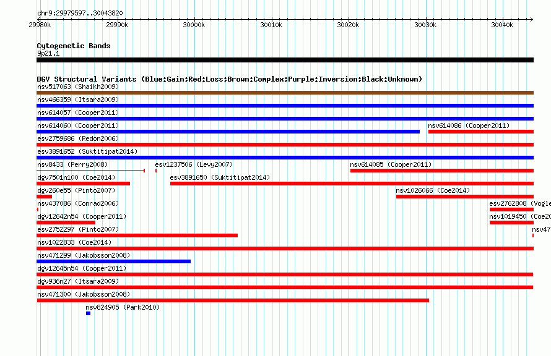Click the nsv8433 (Perry2008) label
Image resolution: width=551 pixels, height=356 pixels.
(72, 164)
